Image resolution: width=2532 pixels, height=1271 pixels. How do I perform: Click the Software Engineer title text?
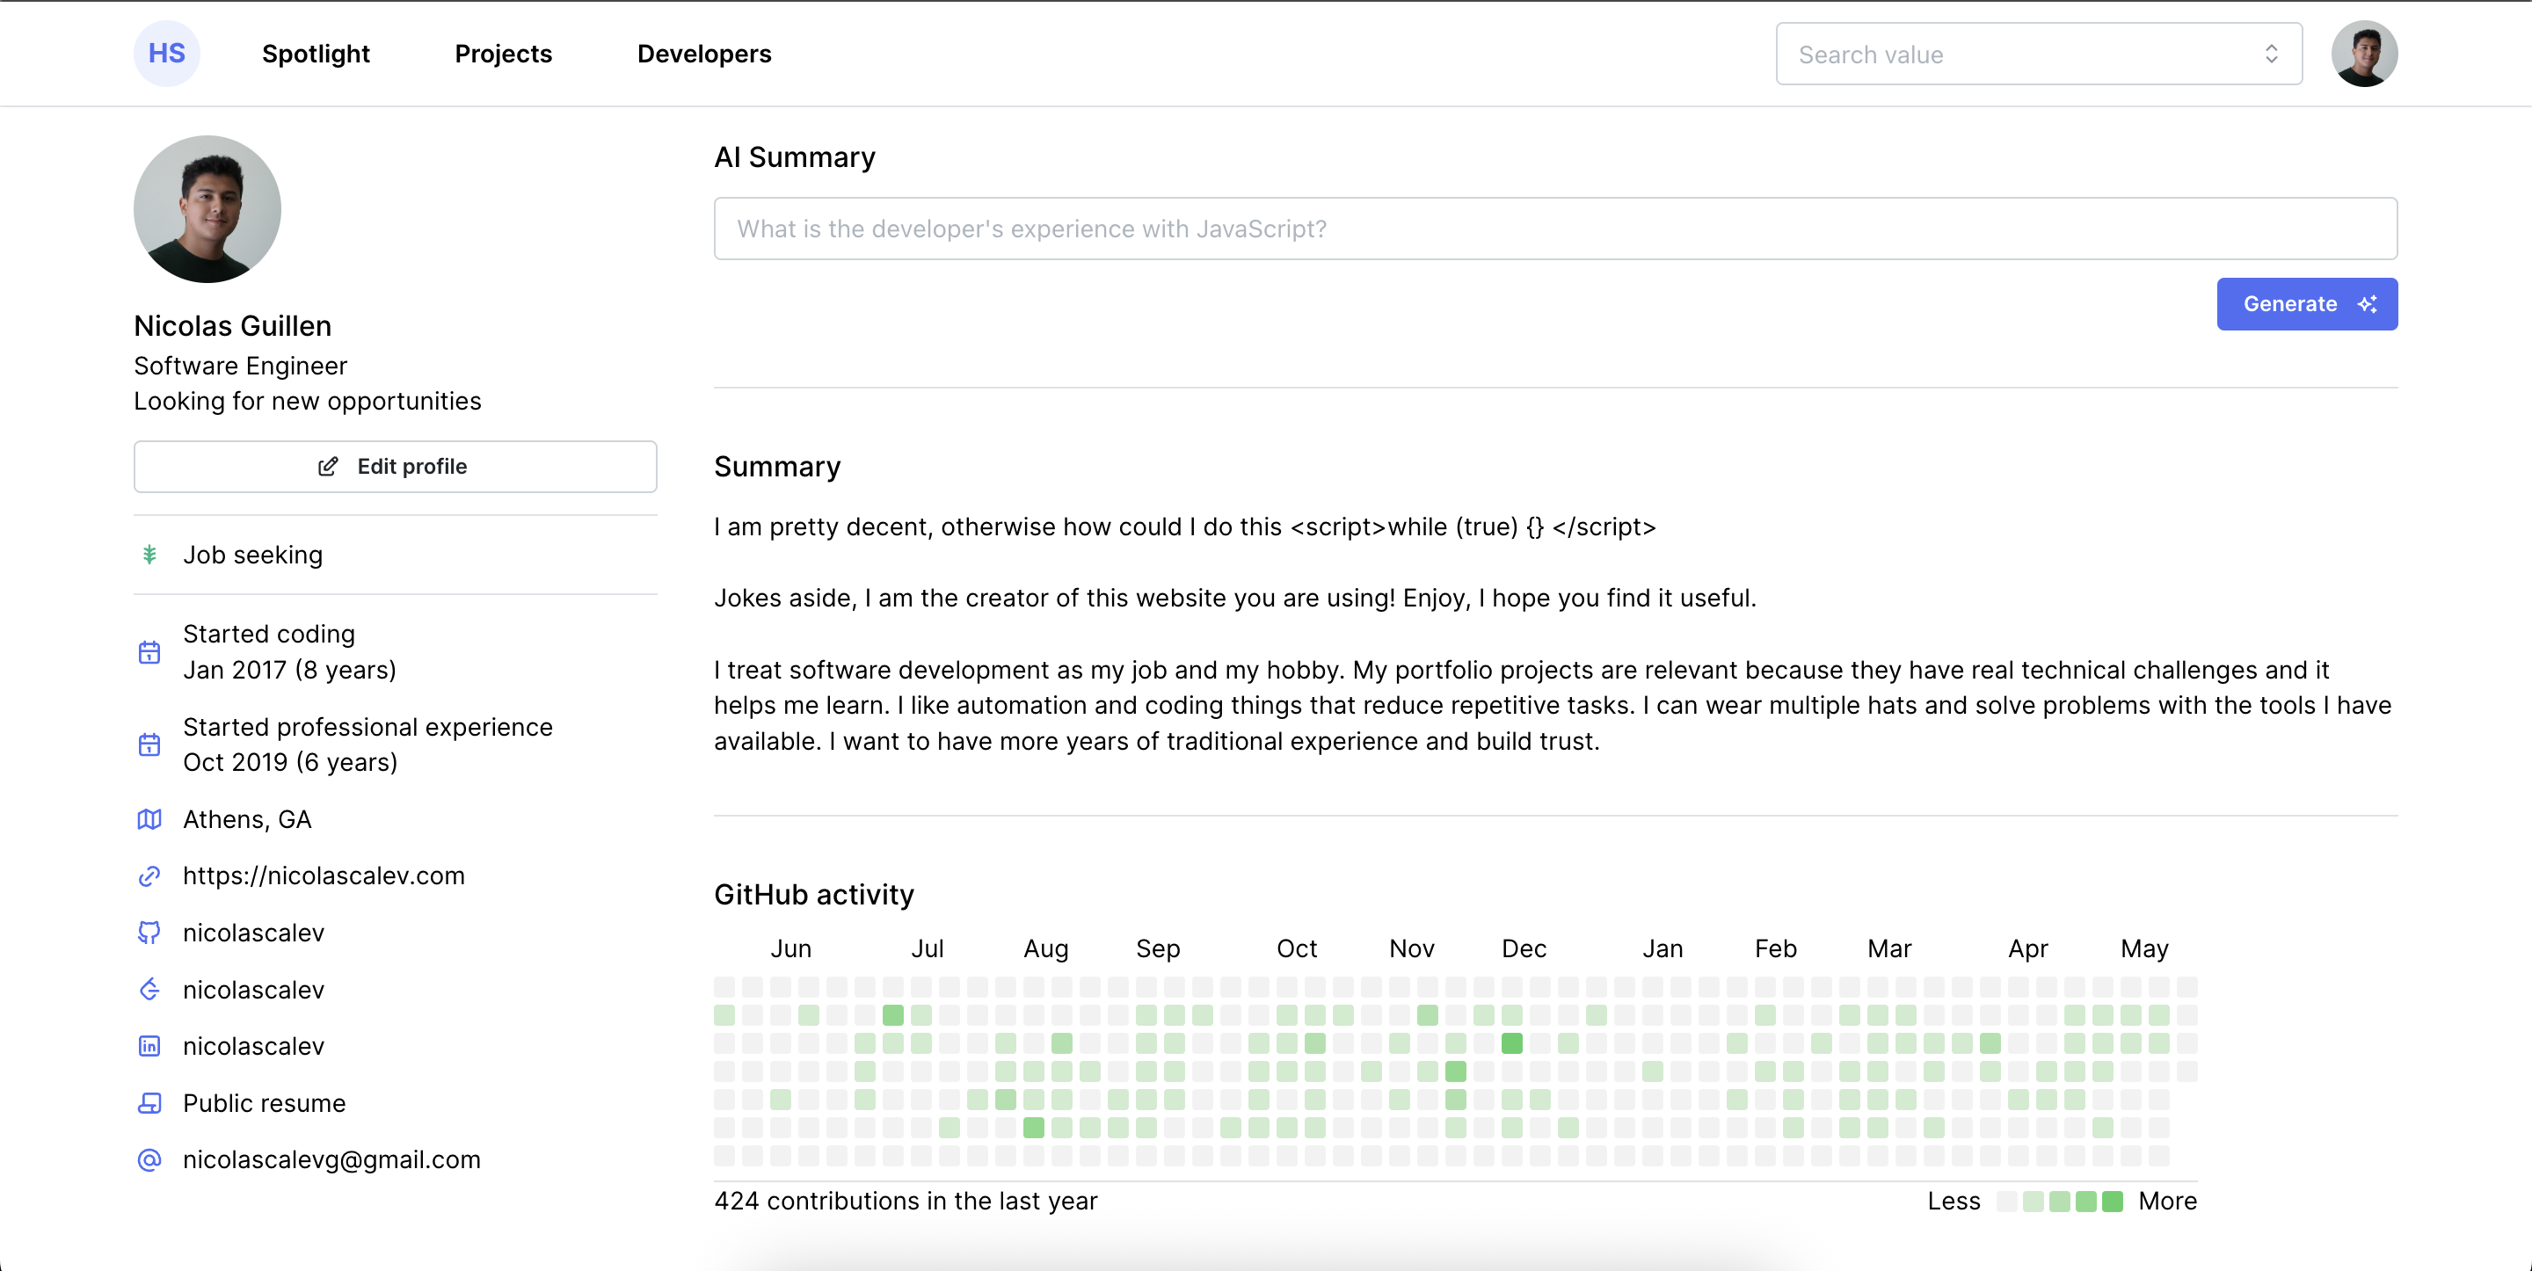coord(241,366)
